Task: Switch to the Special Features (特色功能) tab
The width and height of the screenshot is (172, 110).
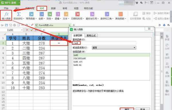Action: 88,8
